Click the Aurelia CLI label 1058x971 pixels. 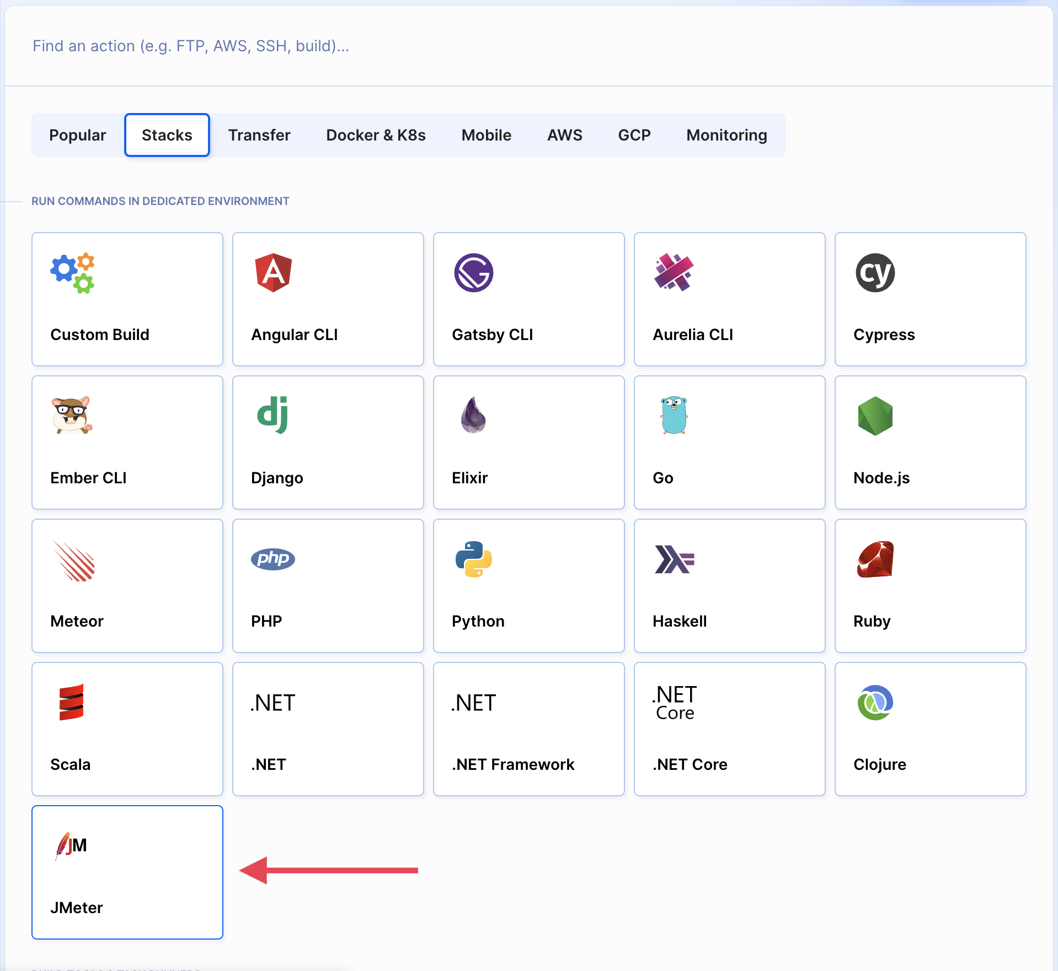(692, 335)
